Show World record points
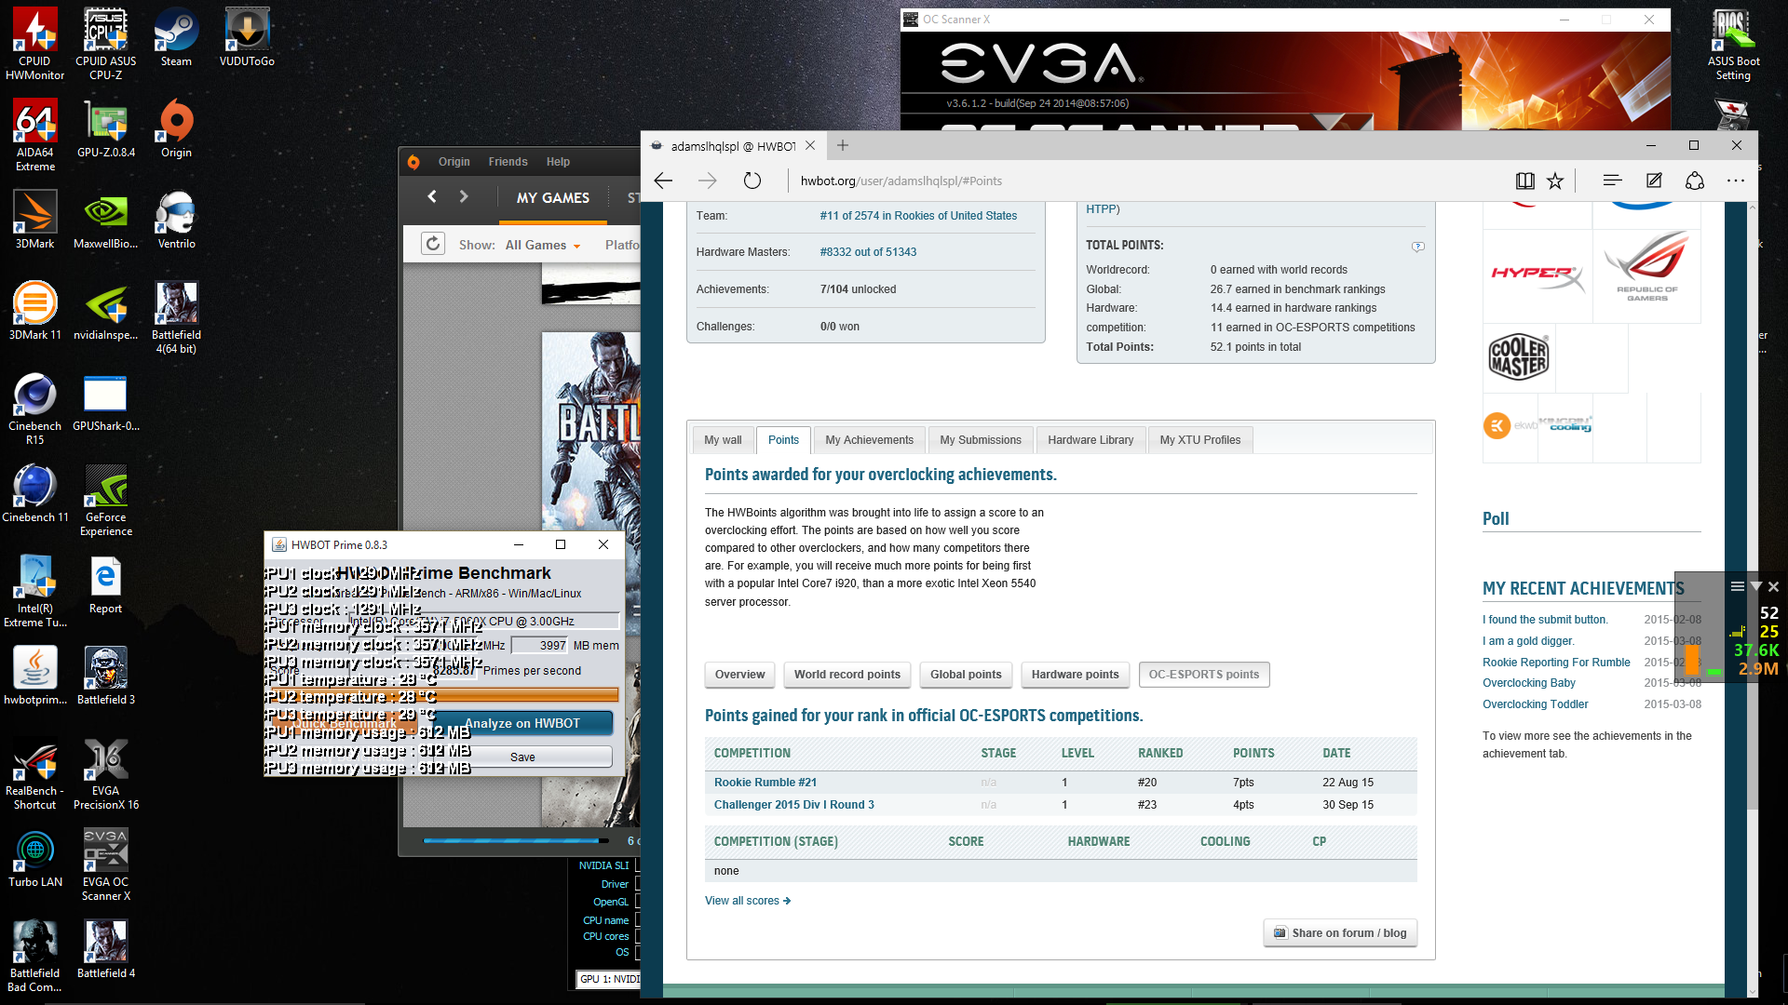The height and width of the screenshot is (1005, 1788). [x=847, y=675]
